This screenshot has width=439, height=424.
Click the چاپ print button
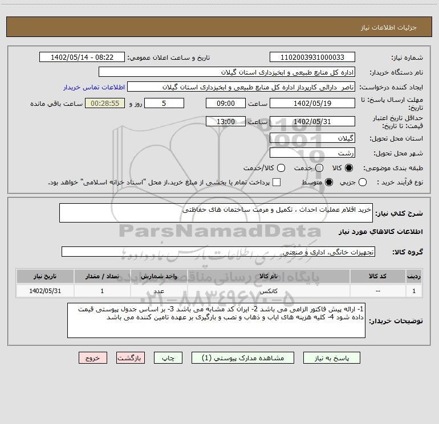[x=168, y=358]
